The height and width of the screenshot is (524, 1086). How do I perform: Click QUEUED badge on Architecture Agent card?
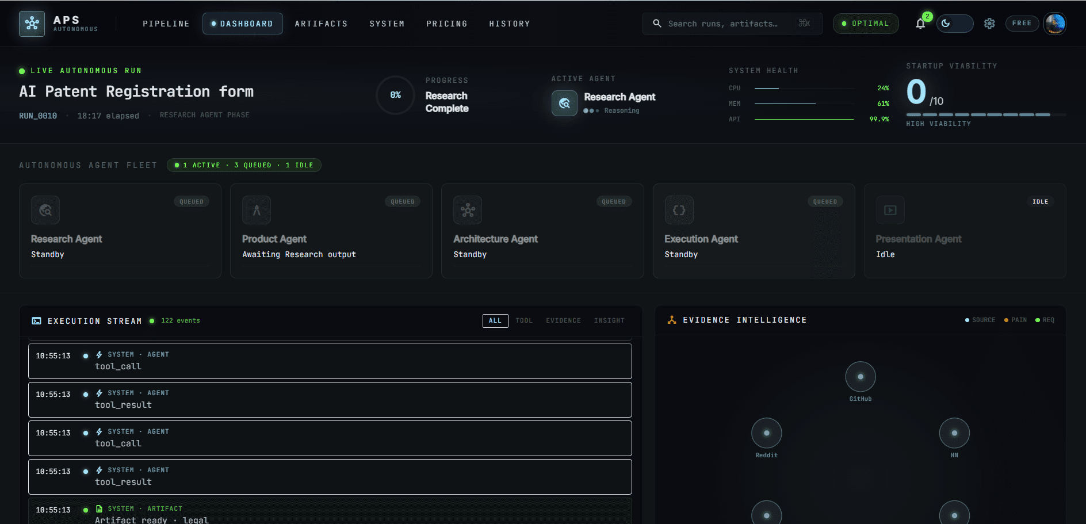pyautogui.click(x=614, y=202)
